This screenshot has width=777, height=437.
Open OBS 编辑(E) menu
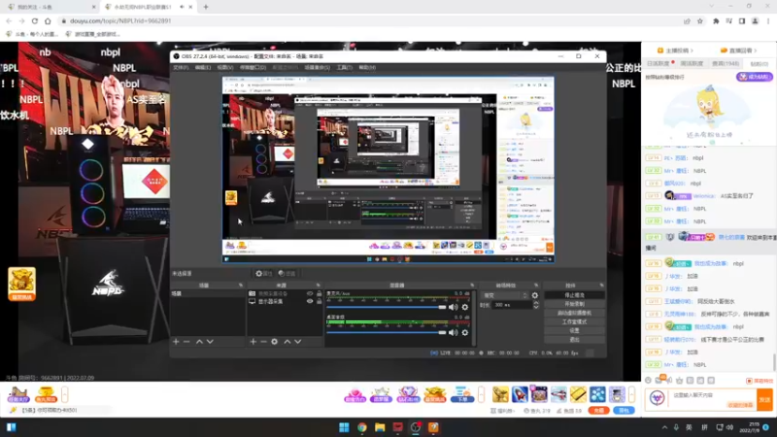coord(203,67)
